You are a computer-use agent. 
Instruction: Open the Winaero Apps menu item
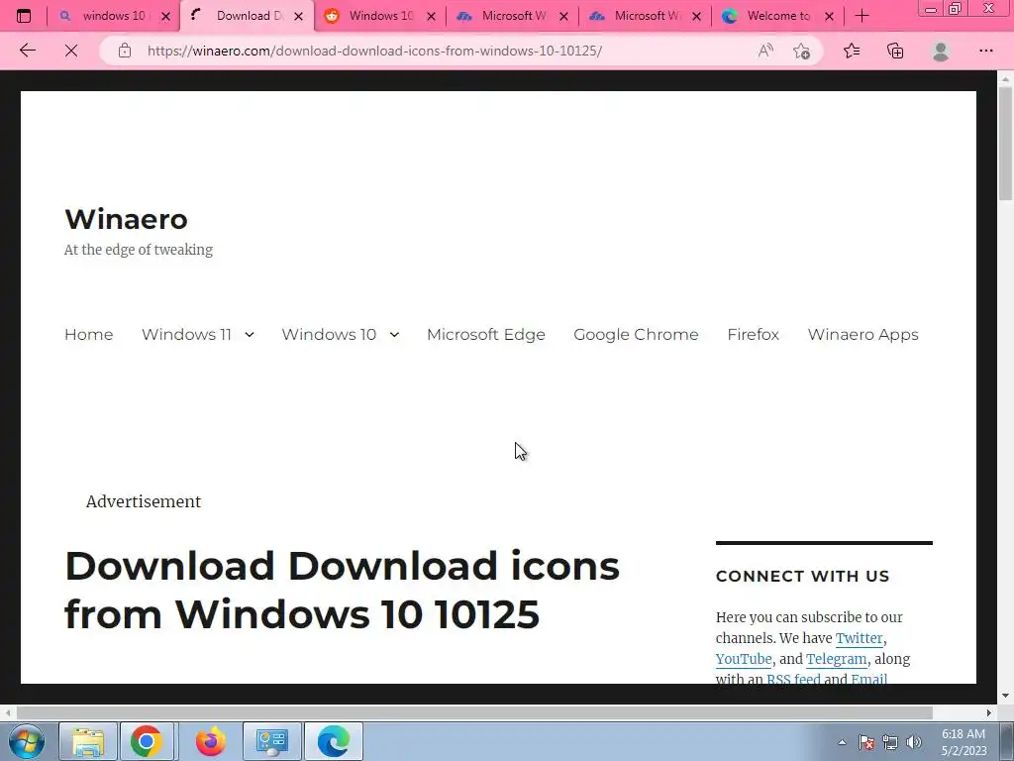tap(862, 335)
